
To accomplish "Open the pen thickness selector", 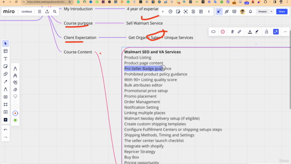I will tap(15, 106).
